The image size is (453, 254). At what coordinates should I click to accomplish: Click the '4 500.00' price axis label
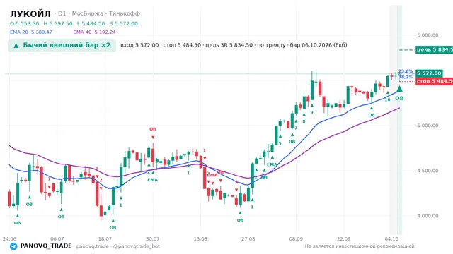pyautogui.click(x=428, y=171)
